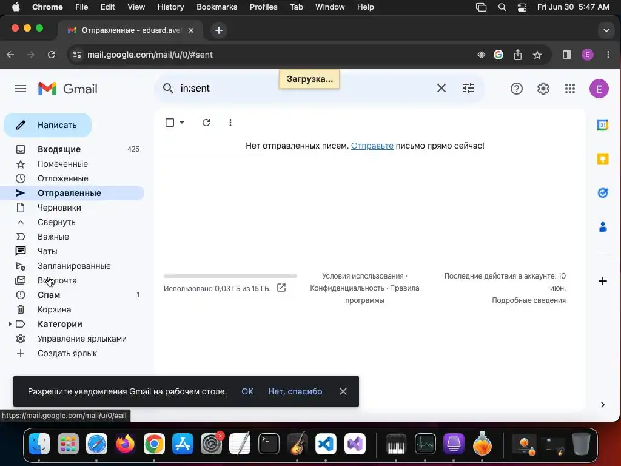Open the Входящие folder
The height and width of the screenshot is (466, 621).
(x=72, y=149)
